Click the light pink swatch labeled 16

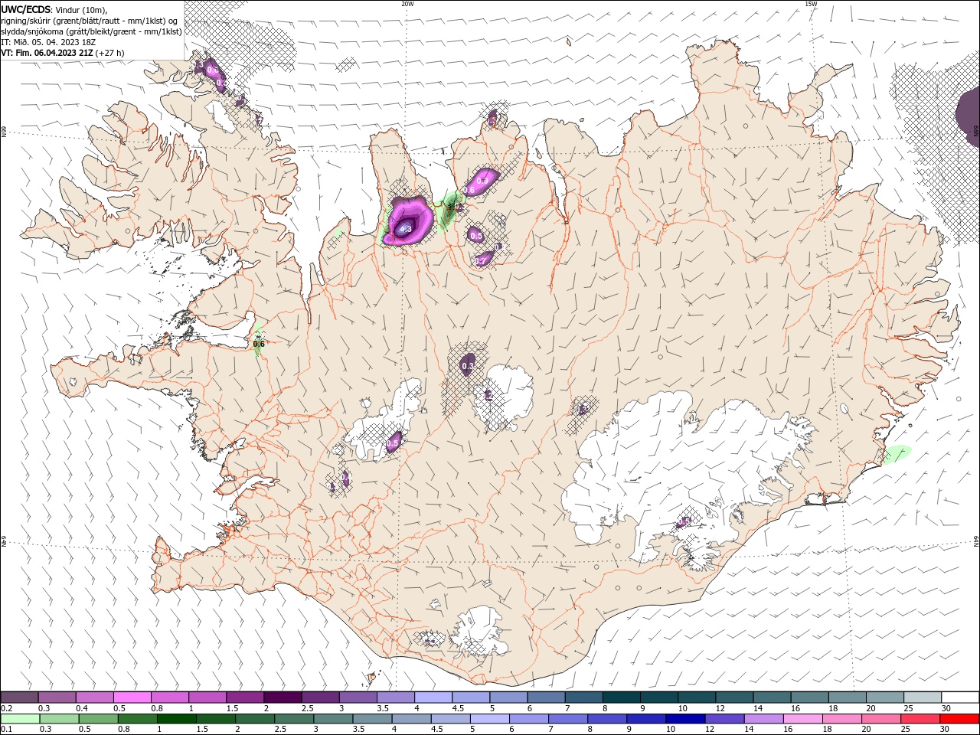[x=802, y=719]
